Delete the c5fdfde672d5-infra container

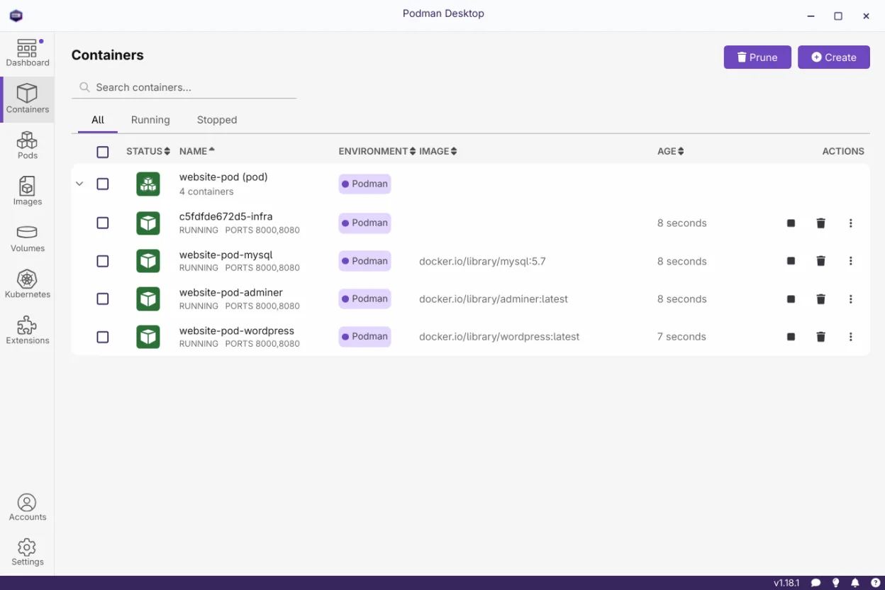pos(820,223)
